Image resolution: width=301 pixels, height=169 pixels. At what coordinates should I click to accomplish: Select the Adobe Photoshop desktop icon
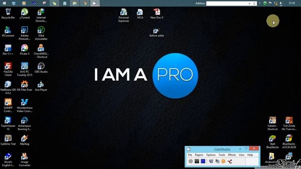click(x=24, y=33)
